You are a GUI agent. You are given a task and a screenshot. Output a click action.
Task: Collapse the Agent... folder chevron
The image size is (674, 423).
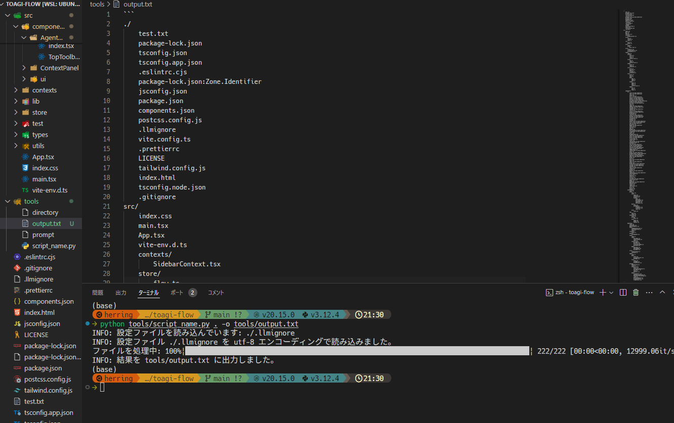pyautogui.click(x=24, y=37)
